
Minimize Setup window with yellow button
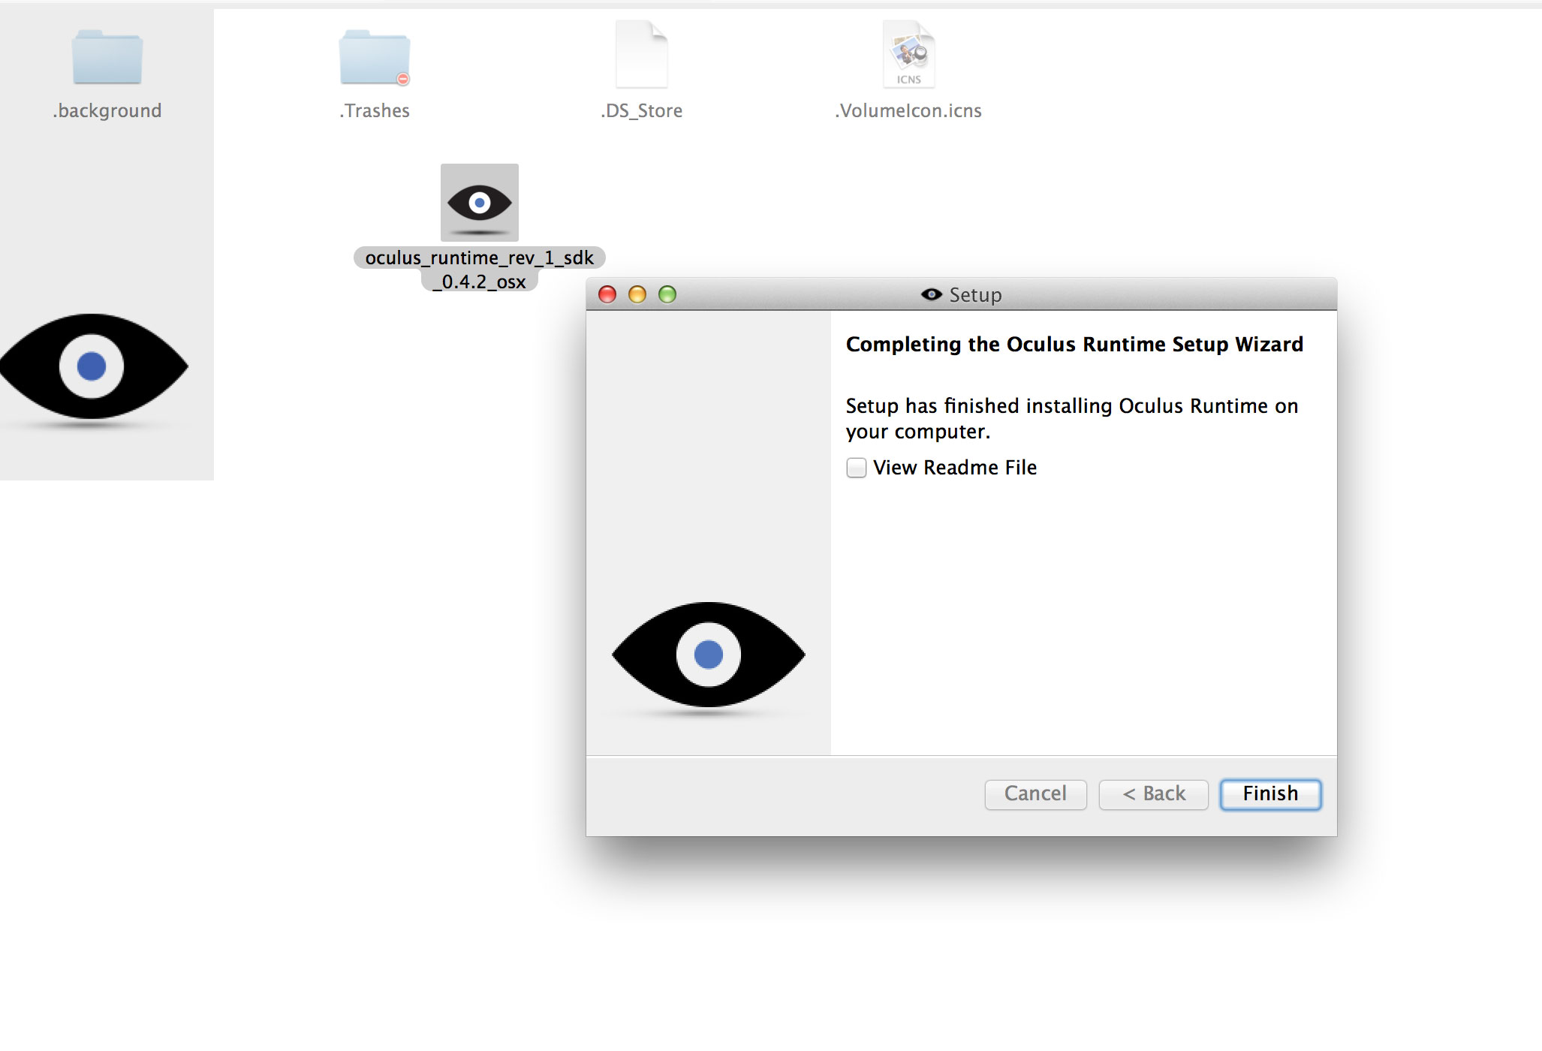pos(637,294)
